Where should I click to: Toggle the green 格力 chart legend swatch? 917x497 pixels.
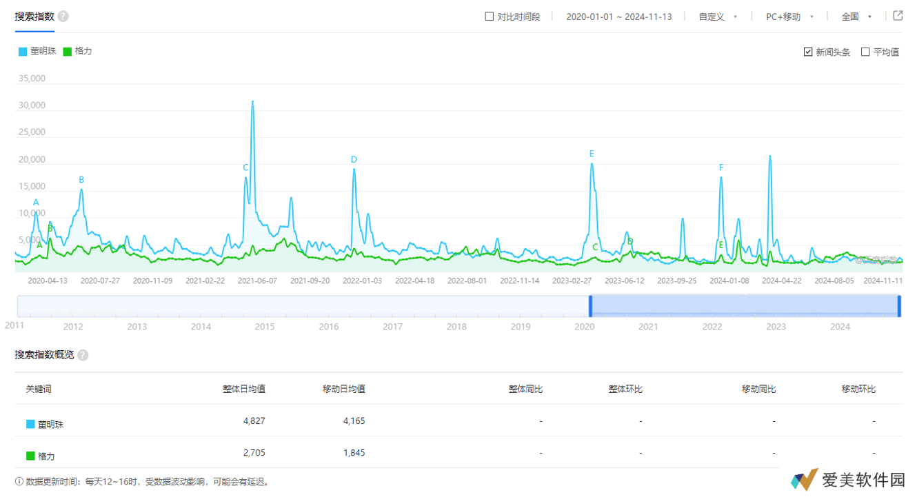click(67, 52)
